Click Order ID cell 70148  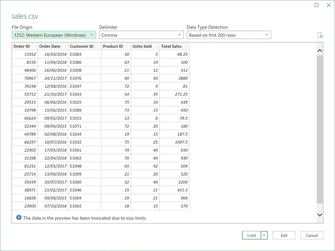click(x=25, y=86)
